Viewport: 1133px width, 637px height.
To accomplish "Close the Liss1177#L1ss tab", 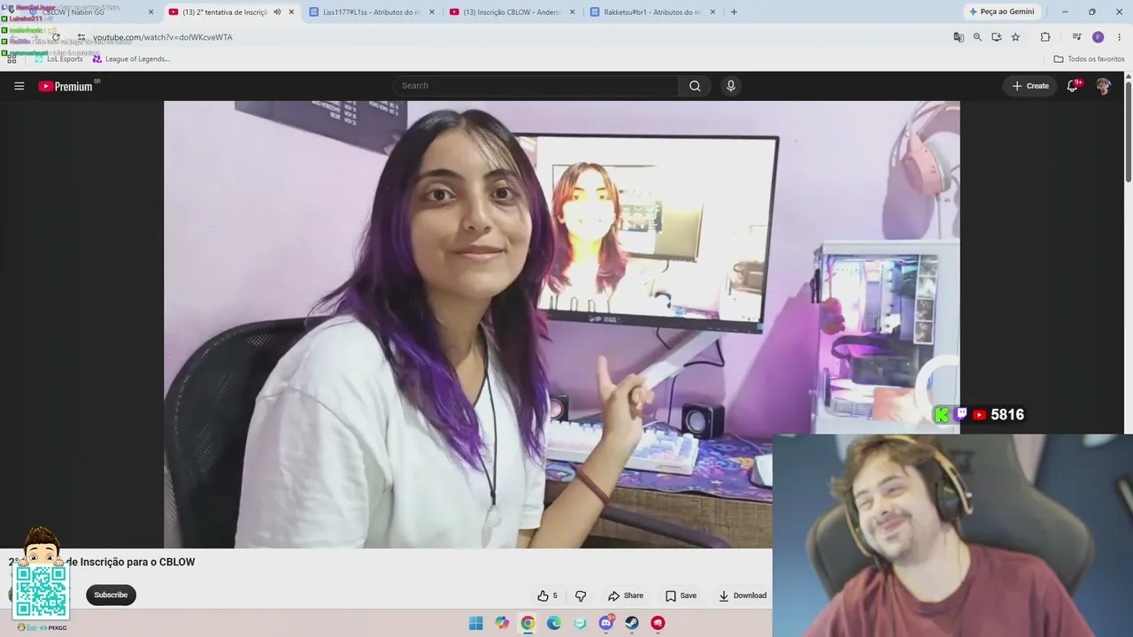I will pyautogui.click(x=431, y=12).
